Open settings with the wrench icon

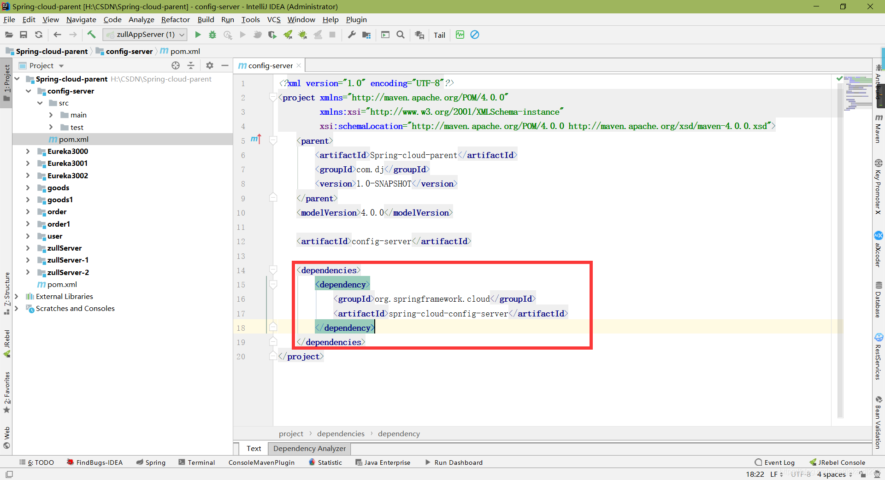pos(352,35)
